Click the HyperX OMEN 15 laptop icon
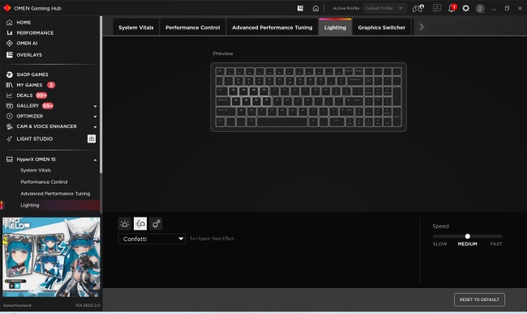This screenshot has height=314, width=527. click(x=10, y=159)
